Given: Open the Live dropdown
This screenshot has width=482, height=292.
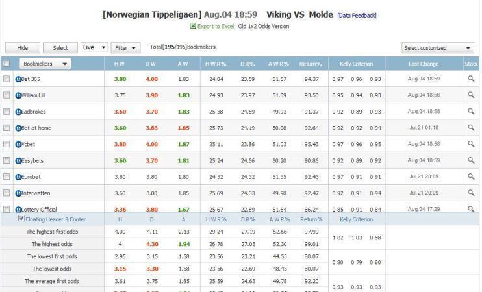Looking at the screenshot, I should (94, 47).
